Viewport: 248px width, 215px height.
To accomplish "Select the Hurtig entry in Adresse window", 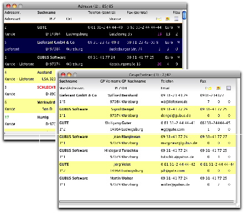I will (43, 117).
